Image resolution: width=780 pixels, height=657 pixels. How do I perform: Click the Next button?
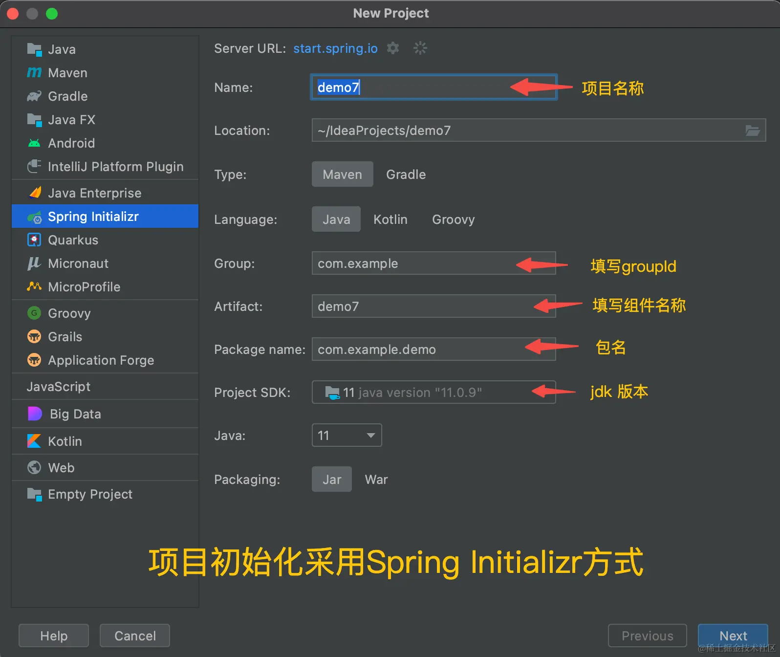click(x=733, y=635)
